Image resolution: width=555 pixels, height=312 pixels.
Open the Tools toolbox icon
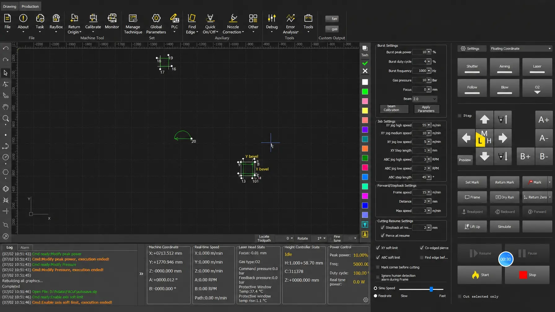(308, 22)
